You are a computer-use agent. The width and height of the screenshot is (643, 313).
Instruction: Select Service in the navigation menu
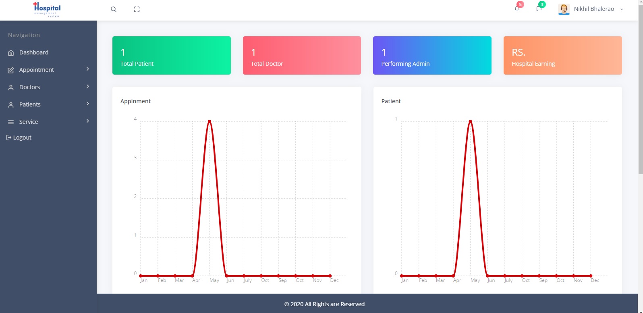pyautogui.click(x=29, y=122)
